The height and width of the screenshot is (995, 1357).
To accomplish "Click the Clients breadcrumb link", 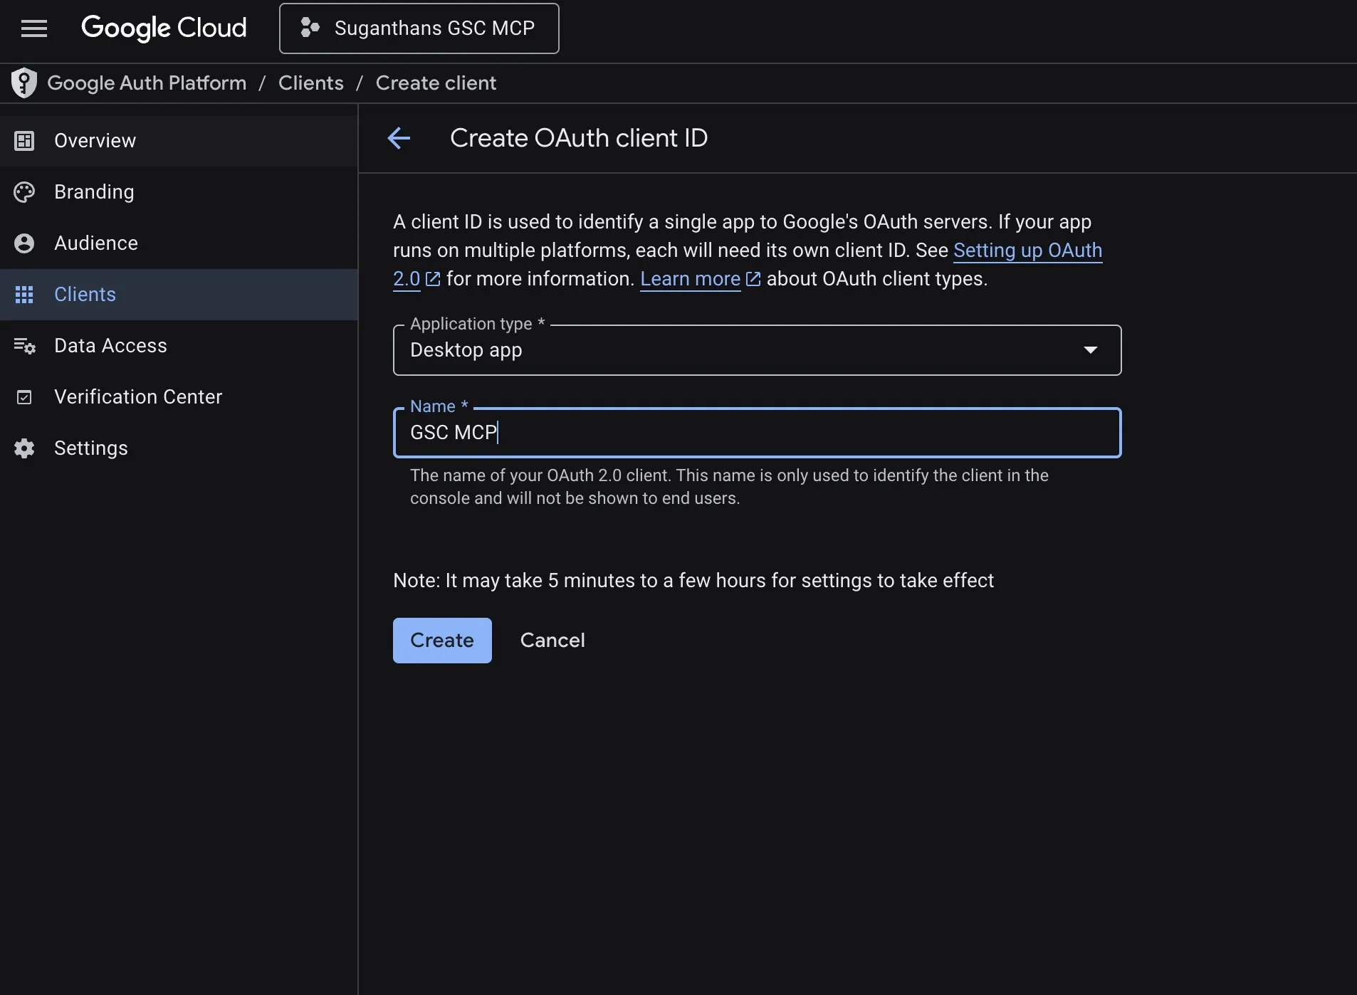I will [310, 83].
